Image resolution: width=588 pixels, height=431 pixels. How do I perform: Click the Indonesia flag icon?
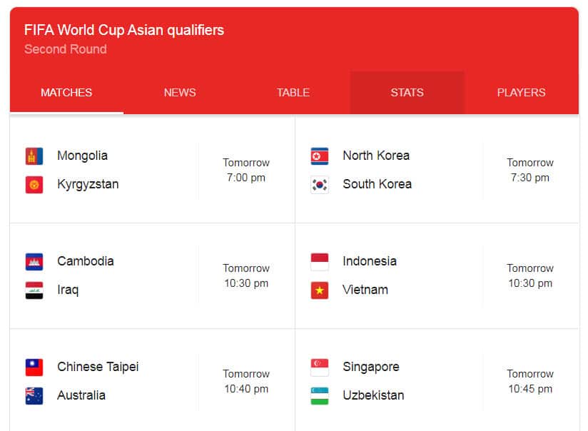pyautogui.click(x=318, y=261)
